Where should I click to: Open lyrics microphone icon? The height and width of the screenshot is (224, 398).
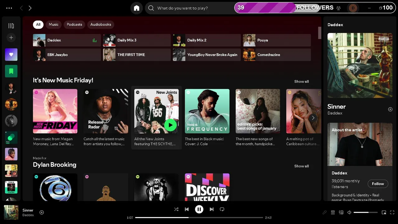tap(324, 212)
